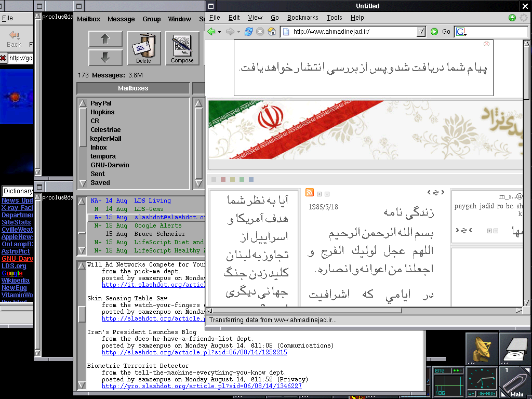Click the page icon in the URL bar
This screenshot has width=532, height=399.
coord(286,32)
